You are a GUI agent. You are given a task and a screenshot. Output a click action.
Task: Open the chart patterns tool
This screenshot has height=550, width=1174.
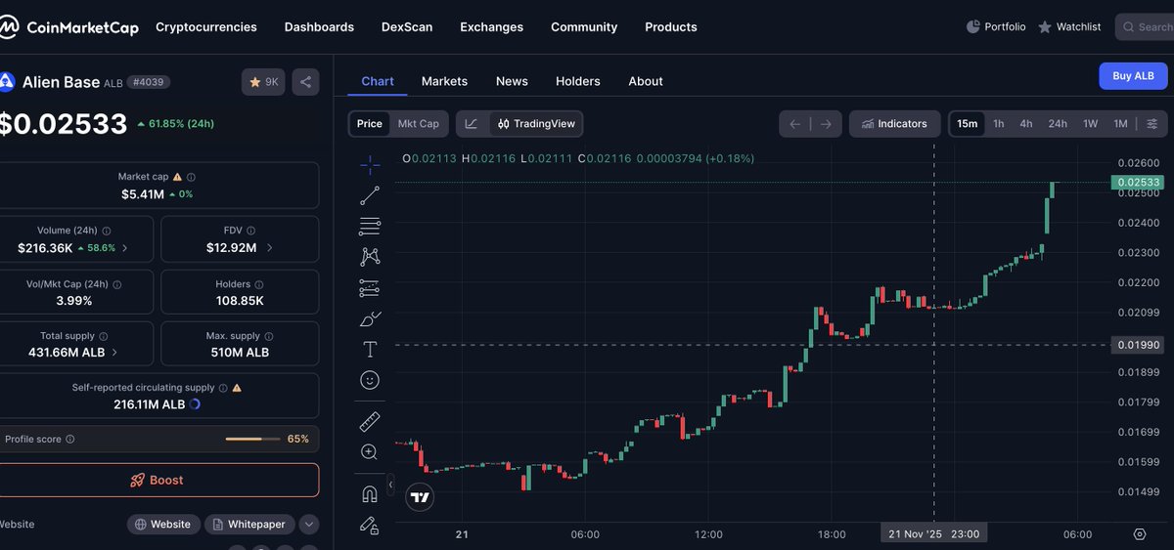[370, 256]
